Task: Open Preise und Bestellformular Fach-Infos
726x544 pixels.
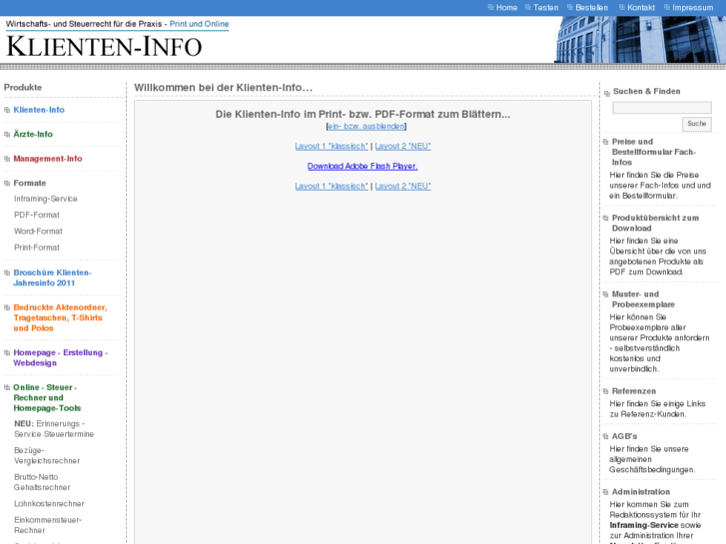Action: [654, 152]
